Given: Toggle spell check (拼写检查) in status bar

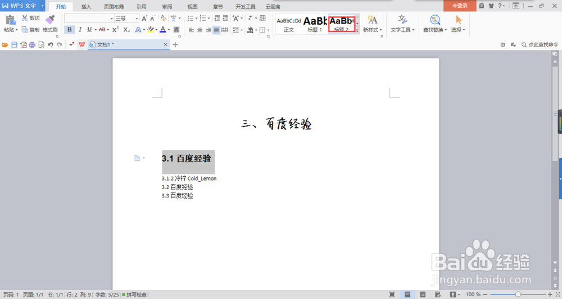Looking at the screenshot, I should click(x=134, y=295).
